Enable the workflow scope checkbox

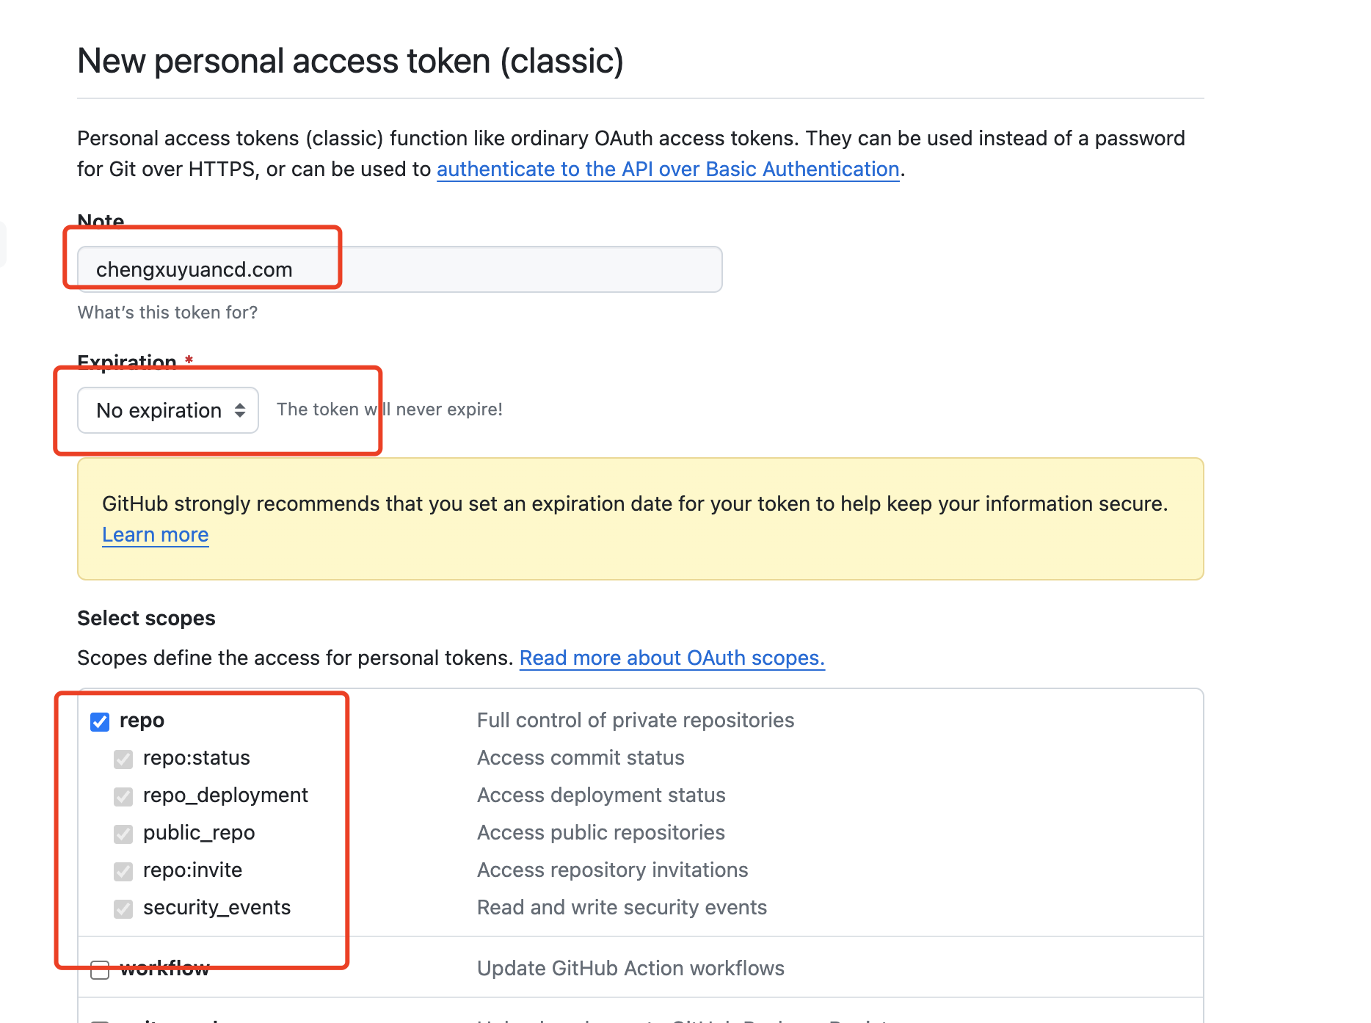click(100, 969)
